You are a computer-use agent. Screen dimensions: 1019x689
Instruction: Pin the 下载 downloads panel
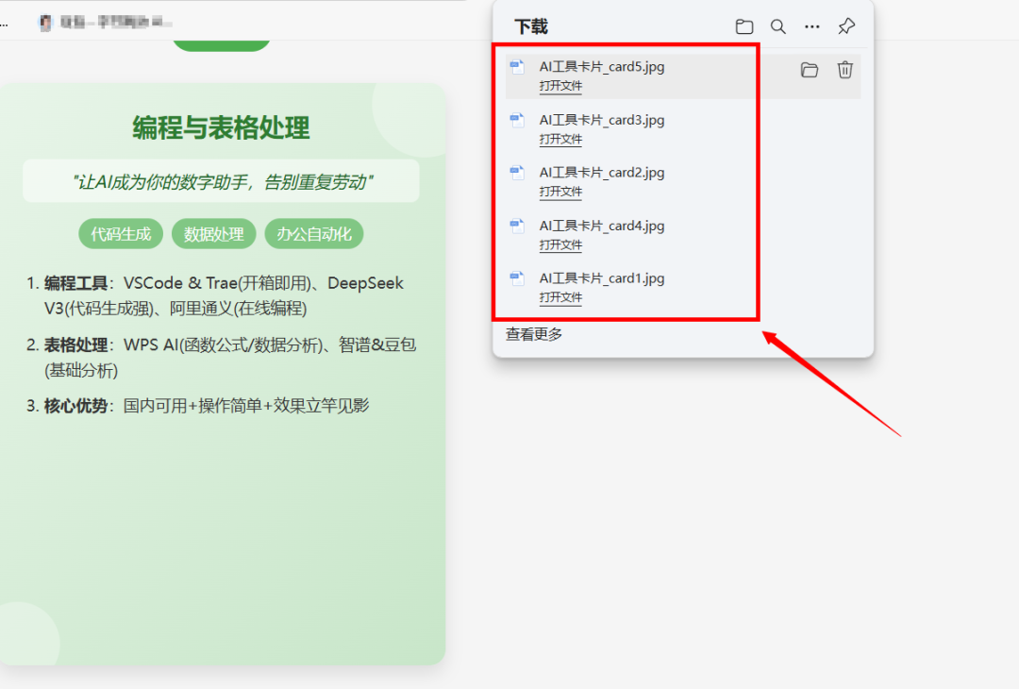846,26
